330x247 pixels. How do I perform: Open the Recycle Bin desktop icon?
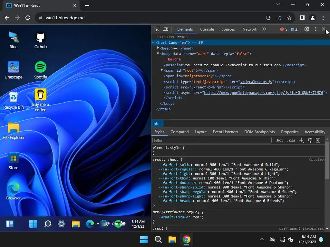14,100
